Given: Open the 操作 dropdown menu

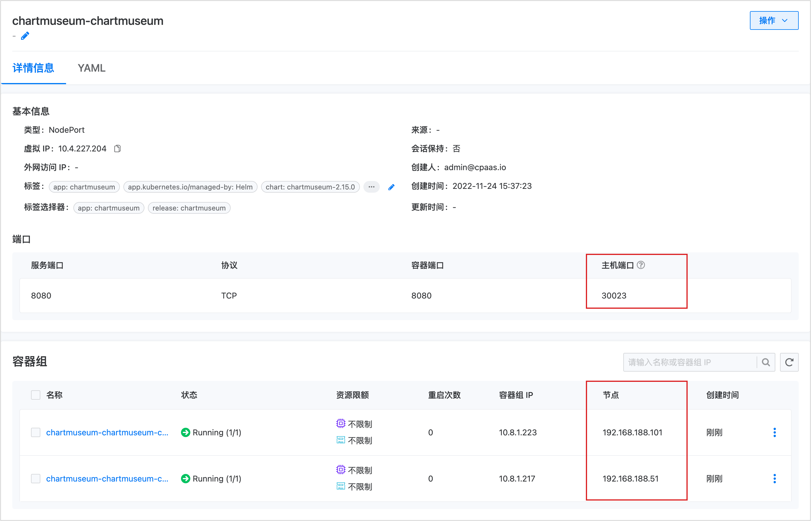Looking at the screenshot, I should click(x=774, y=21).
